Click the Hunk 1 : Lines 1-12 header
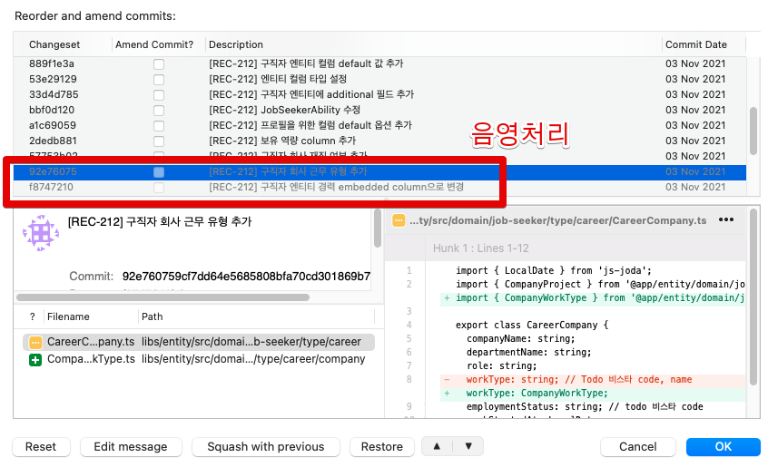The width and height of the screenshot is (768, 467). coord(480,248)
